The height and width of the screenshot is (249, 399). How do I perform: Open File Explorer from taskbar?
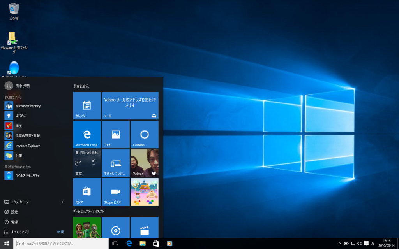pos(143,244)
